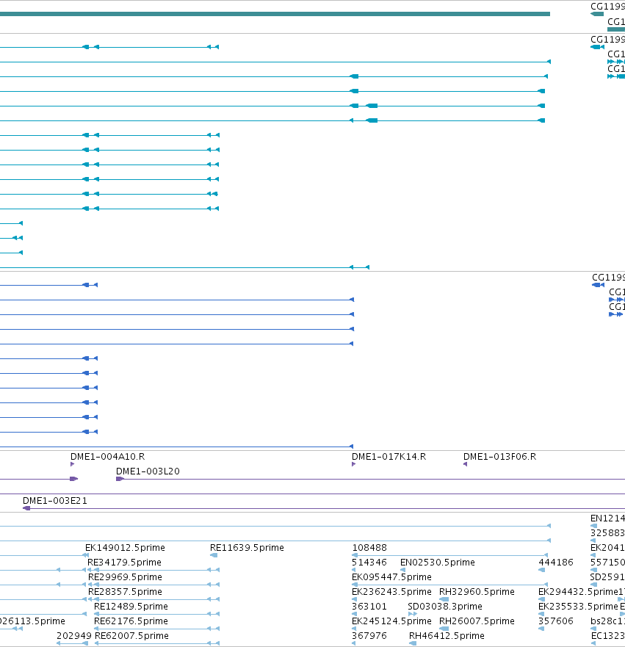Select the purple arrow under DME1-017K14.R
This screenshot has height=647, width=625.
coord(353,464)
